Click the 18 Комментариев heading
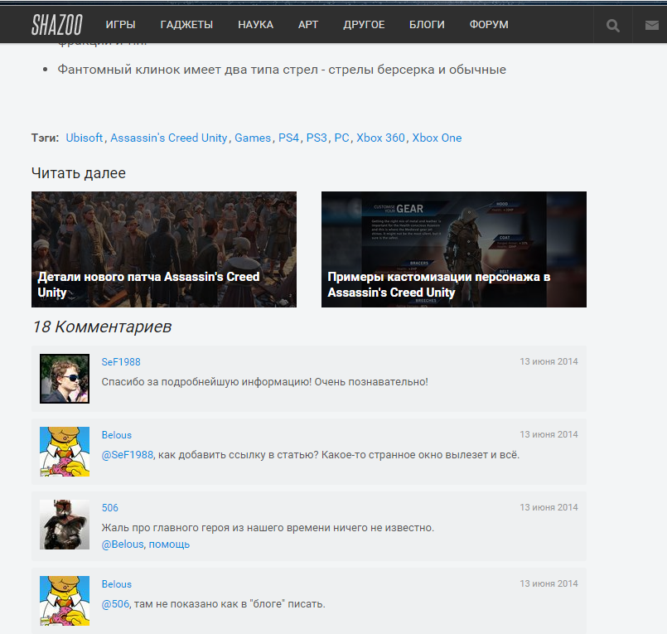This screenshot has height=634, width=667. [x=102, y=327]
